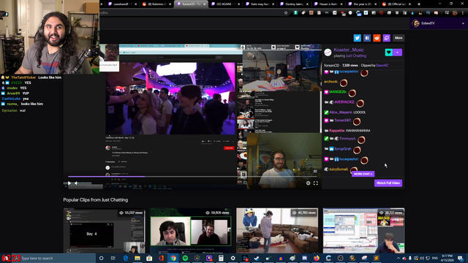Open the popular clip with 40,780 views
This screenshot has height=263, width=468.
[x=277, y=231]
